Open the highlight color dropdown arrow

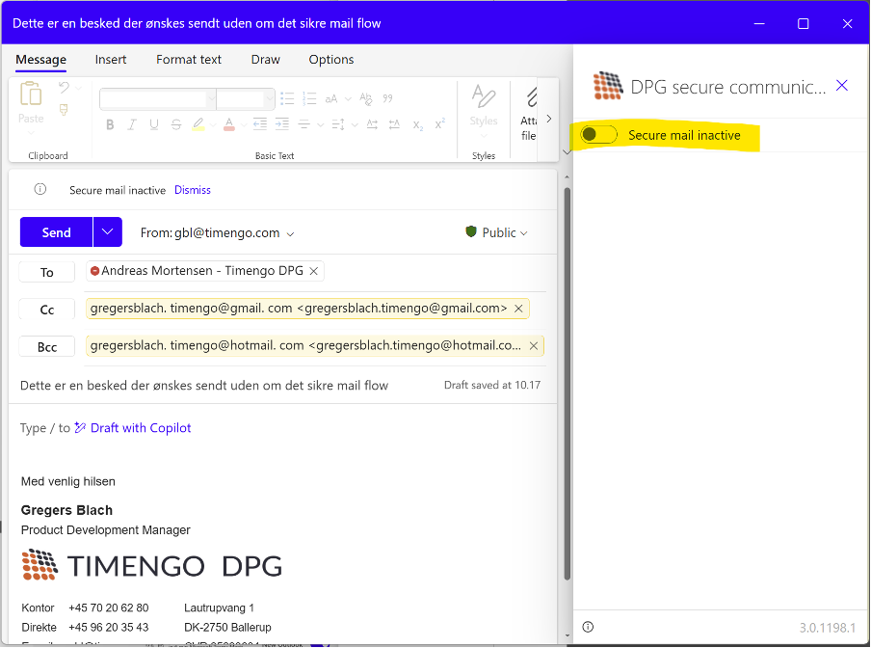pyautogui.click(x=213, y=124)
